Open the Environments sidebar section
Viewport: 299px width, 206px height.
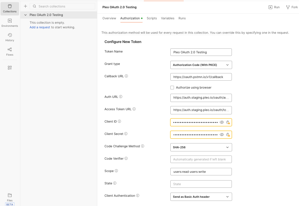tap(10, 23)
